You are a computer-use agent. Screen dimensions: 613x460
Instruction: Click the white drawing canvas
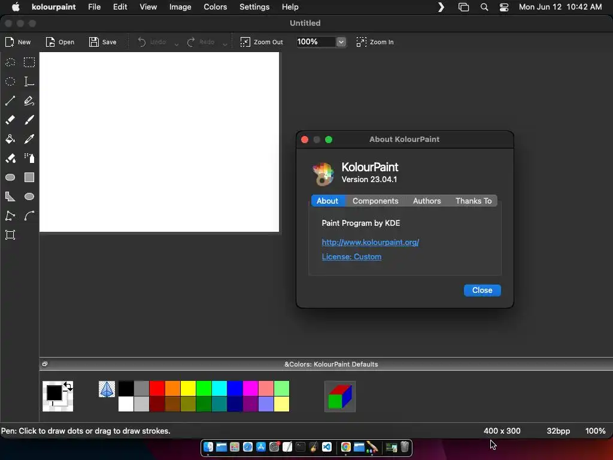(159, 142)
